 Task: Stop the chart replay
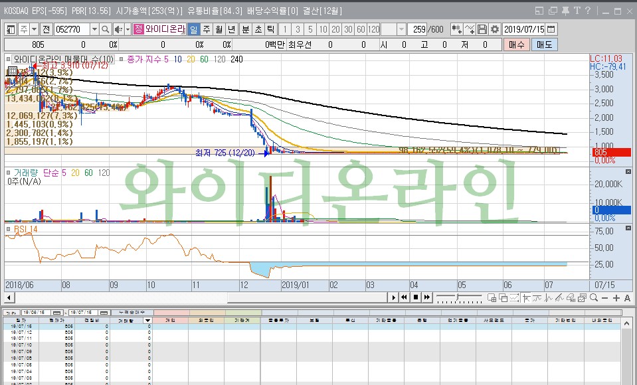[415, 297]
